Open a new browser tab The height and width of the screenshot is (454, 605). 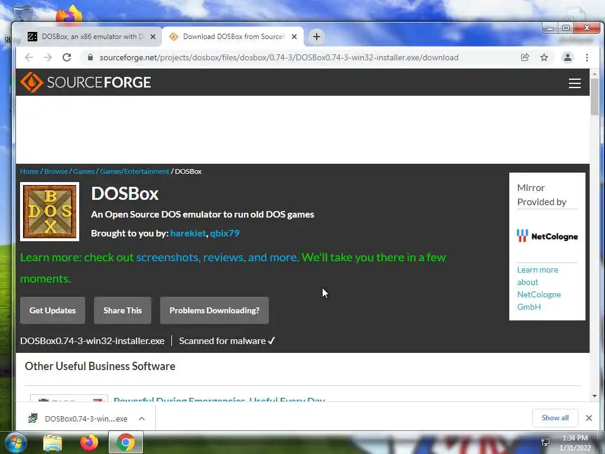tap(317, 37)
